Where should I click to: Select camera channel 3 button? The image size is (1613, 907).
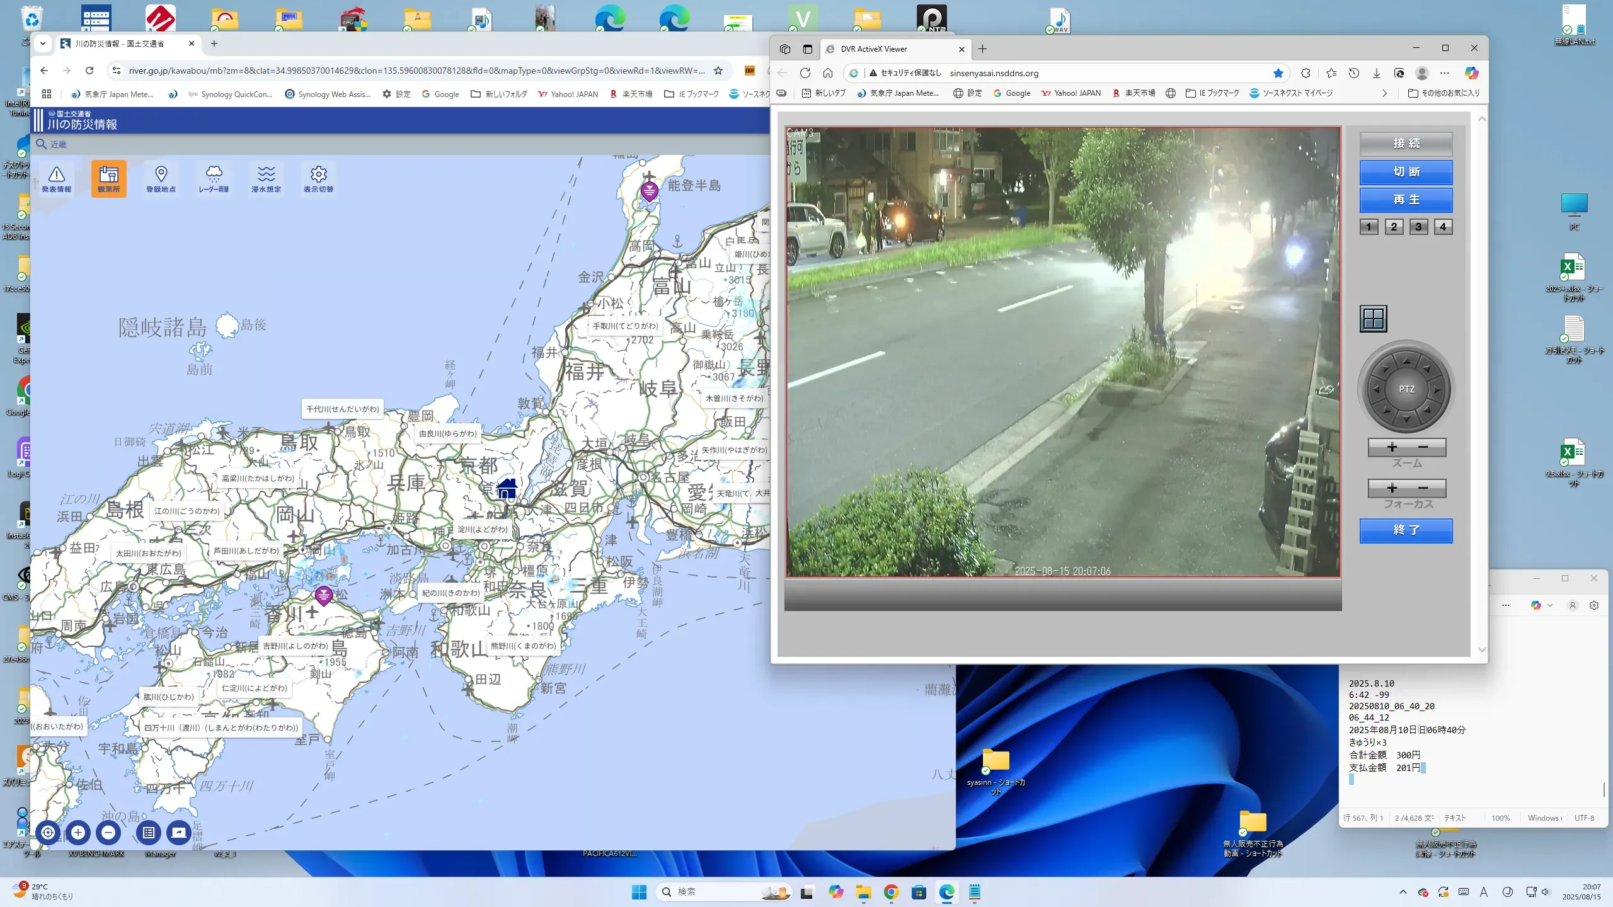pyautogui.click(x=1418, y=227)
